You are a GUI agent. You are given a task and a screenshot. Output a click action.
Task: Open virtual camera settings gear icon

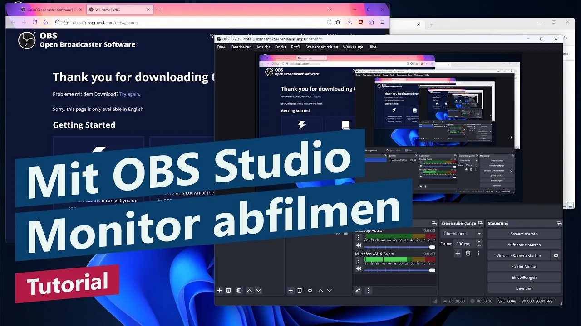point(556,255)
